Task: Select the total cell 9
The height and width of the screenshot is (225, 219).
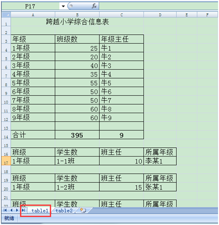Action: click(122, 135)
